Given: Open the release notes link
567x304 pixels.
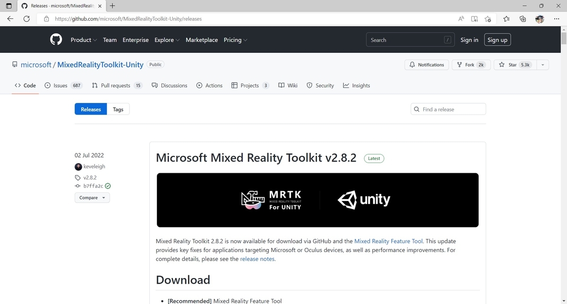Looking at the screenshot, I should [257, 259].
